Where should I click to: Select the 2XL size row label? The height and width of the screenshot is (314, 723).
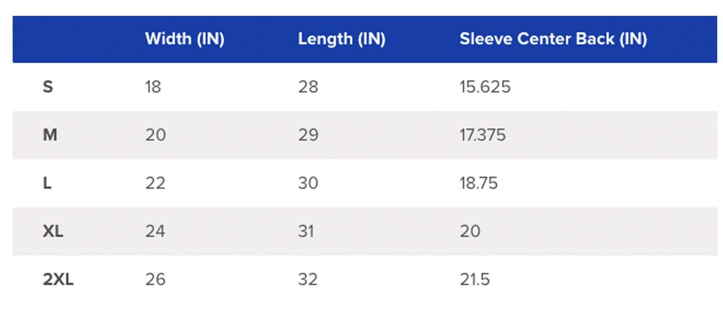coord(58,280)
